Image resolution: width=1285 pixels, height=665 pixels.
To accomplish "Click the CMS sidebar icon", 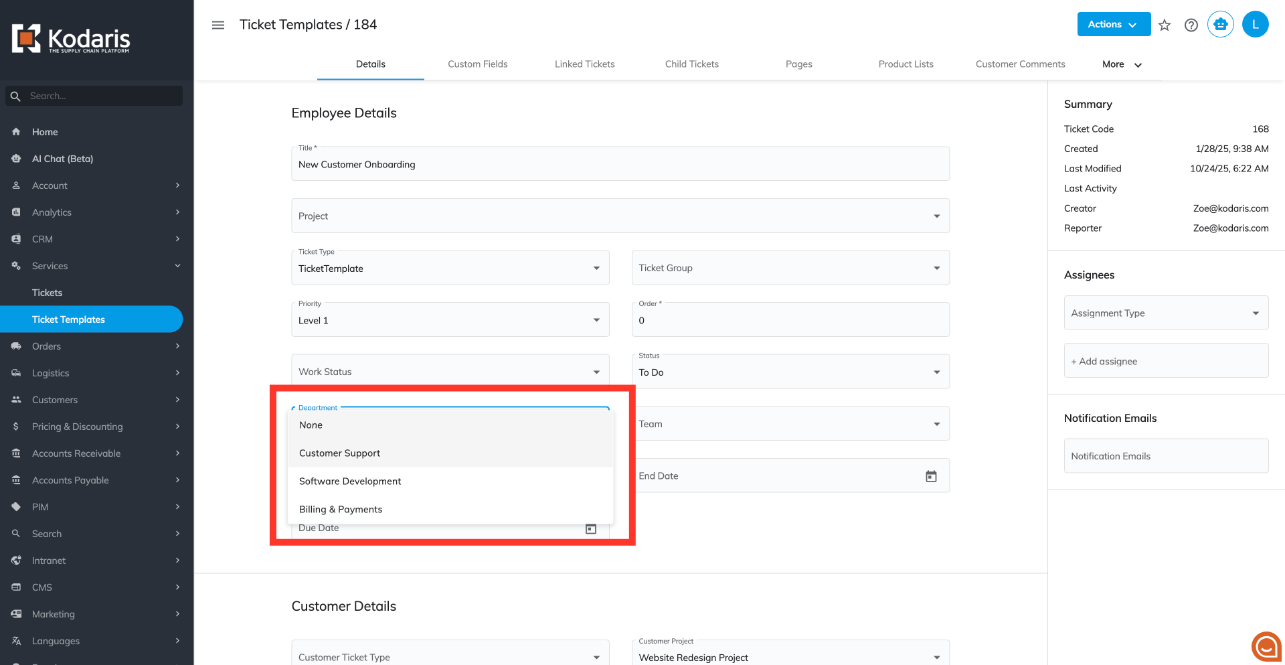I will click(16, 587).
